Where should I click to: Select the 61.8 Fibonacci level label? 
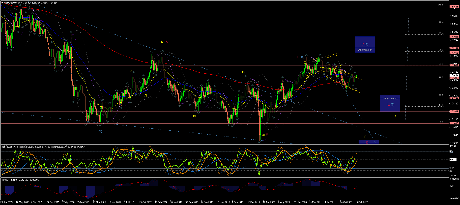coord(441,50)
